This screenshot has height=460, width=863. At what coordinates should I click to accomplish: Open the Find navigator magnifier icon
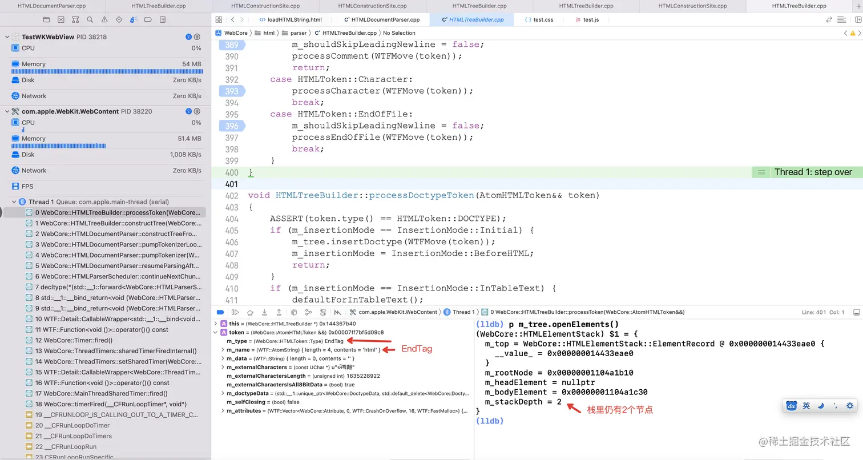[90, 19]
